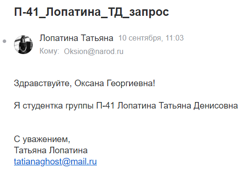This screenshot has height=177, width=247.
Task: Click the name Оксана Георгиевна in greeting
Action: tap(114, 83)
